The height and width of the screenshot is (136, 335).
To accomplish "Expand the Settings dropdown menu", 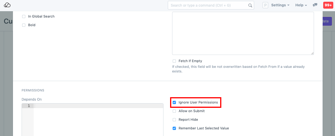I will 280,5.
